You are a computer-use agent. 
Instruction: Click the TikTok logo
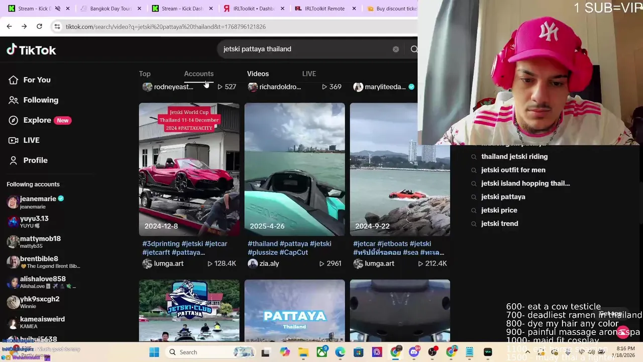click(x=31, y=50)
